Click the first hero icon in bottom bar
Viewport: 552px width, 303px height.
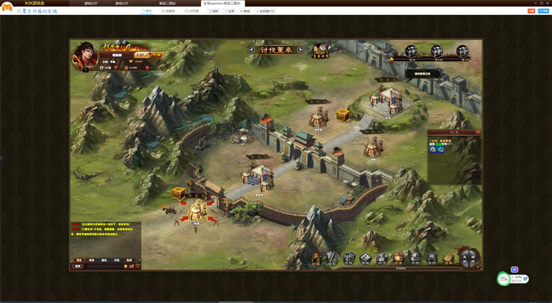[317, 258]
